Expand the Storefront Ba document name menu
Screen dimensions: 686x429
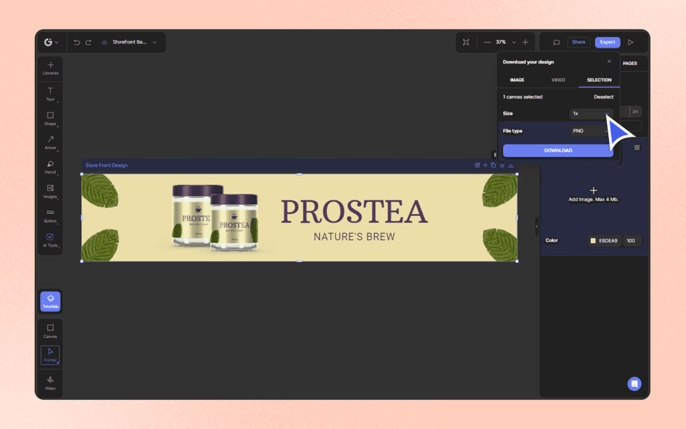point(154,42)
